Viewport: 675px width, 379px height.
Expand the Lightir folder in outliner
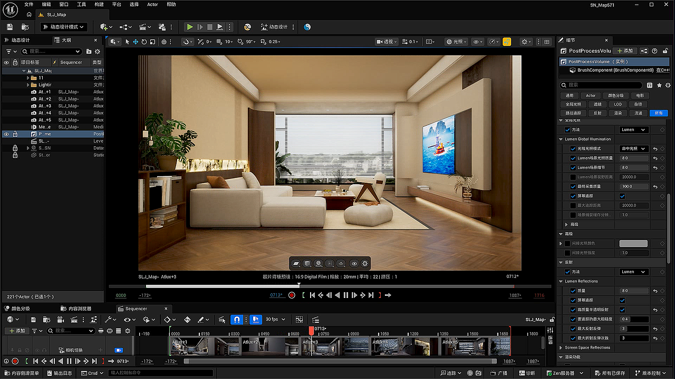point(28,85)
